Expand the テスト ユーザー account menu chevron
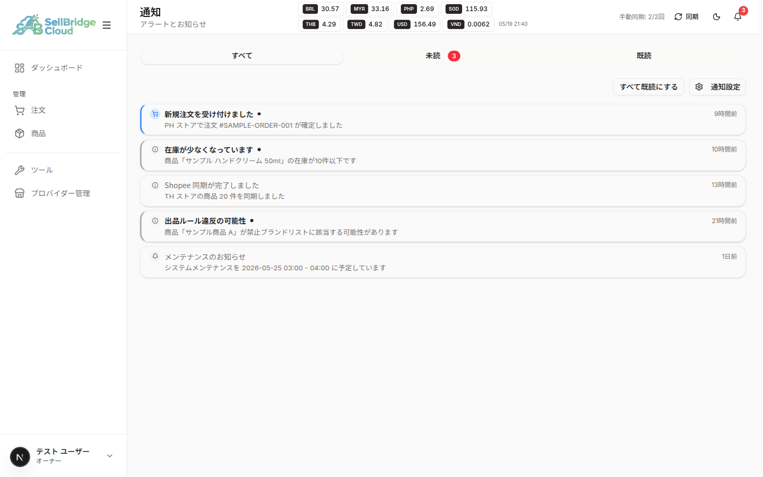Image resolution: width=763 pixels, height=477 pixels. point(110,456)
